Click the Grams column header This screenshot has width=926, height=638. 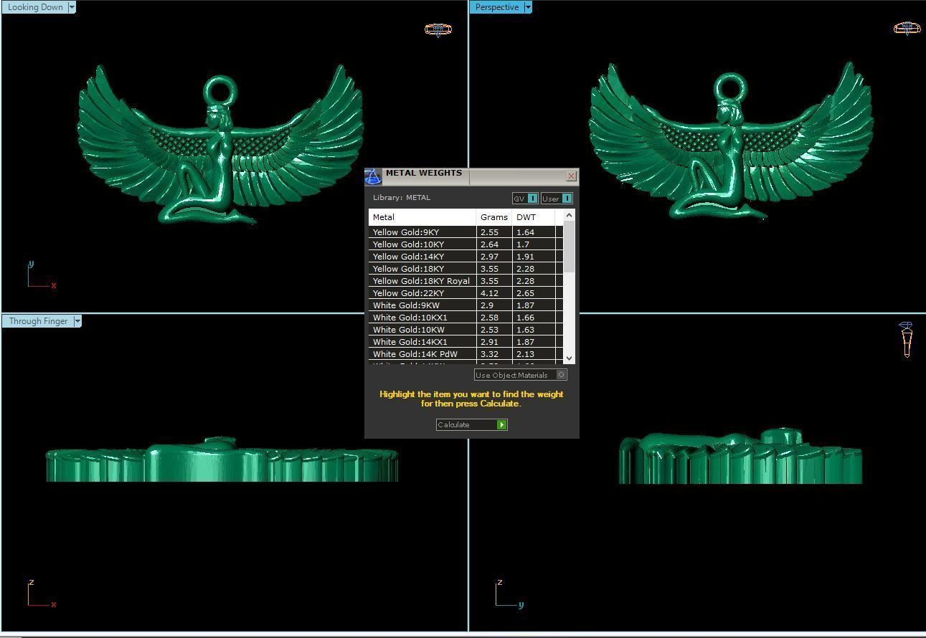coord(494,217)
